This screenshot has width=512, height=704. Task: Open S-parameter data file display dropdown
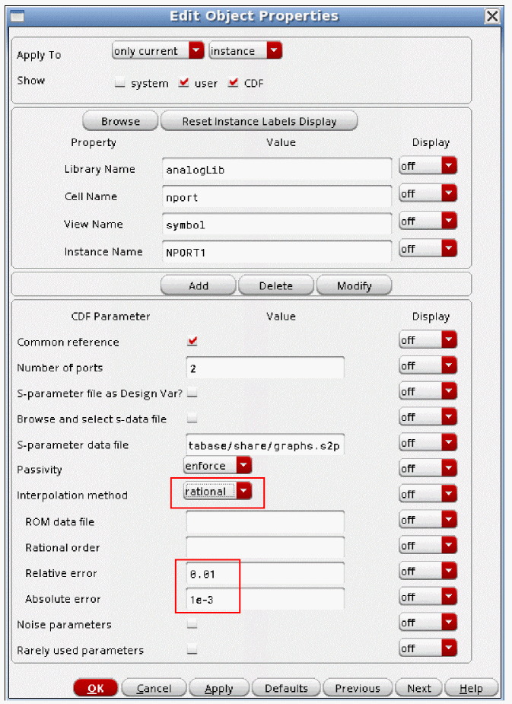(x=428, y=443)
